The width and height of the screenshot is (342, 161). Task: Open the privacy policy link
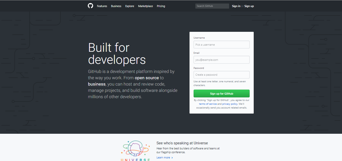coord(230,104)
